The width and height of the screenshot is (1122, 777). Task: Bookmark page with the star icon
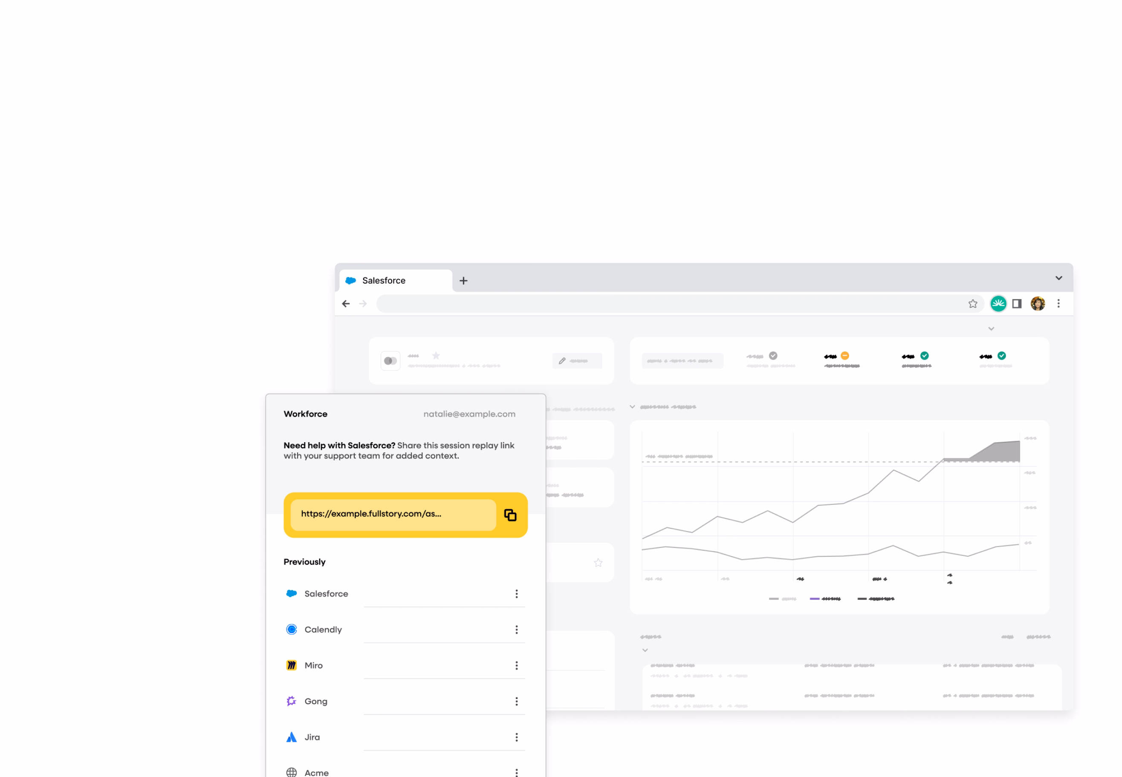click(x=972, y=304)
